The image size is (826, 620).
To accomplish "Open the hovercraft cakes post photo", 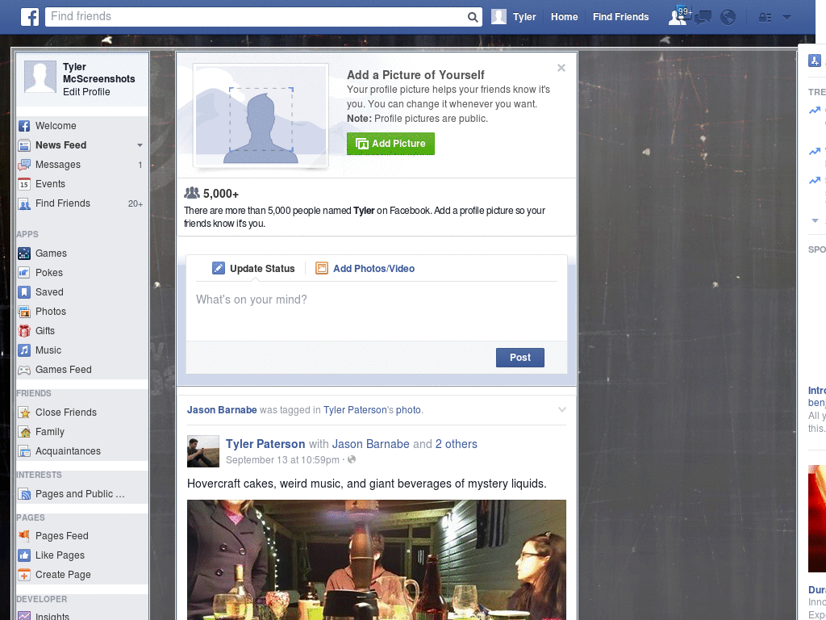I will tap(377, 560).
